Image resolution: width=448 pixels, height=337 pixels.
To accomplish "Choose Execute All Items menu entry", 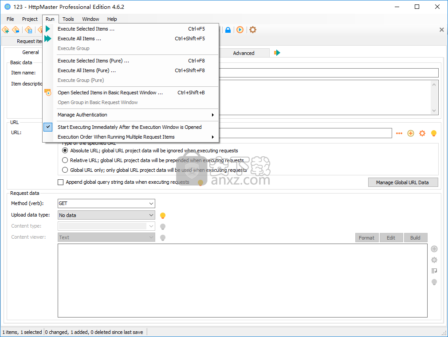I will (130, 39).
